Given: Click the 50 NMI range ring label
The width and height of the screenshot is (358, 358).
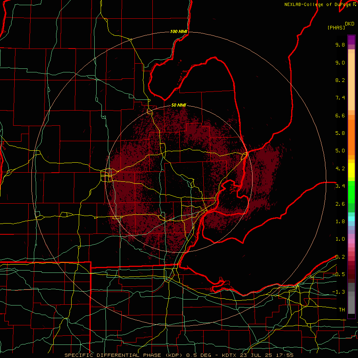Looking at the screenshot, I should coord(179,105).
